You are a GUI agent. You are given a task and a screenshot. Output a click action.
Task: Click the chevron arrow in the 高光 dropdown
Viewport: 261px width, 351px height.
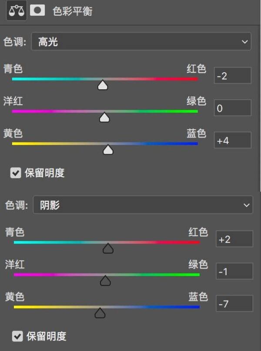[244, 42]
